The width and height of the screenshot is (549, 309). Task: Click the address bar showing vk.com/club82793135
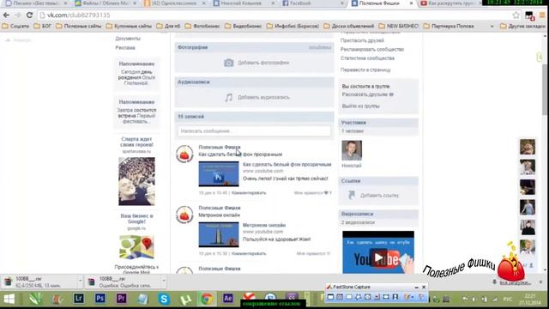274,15
